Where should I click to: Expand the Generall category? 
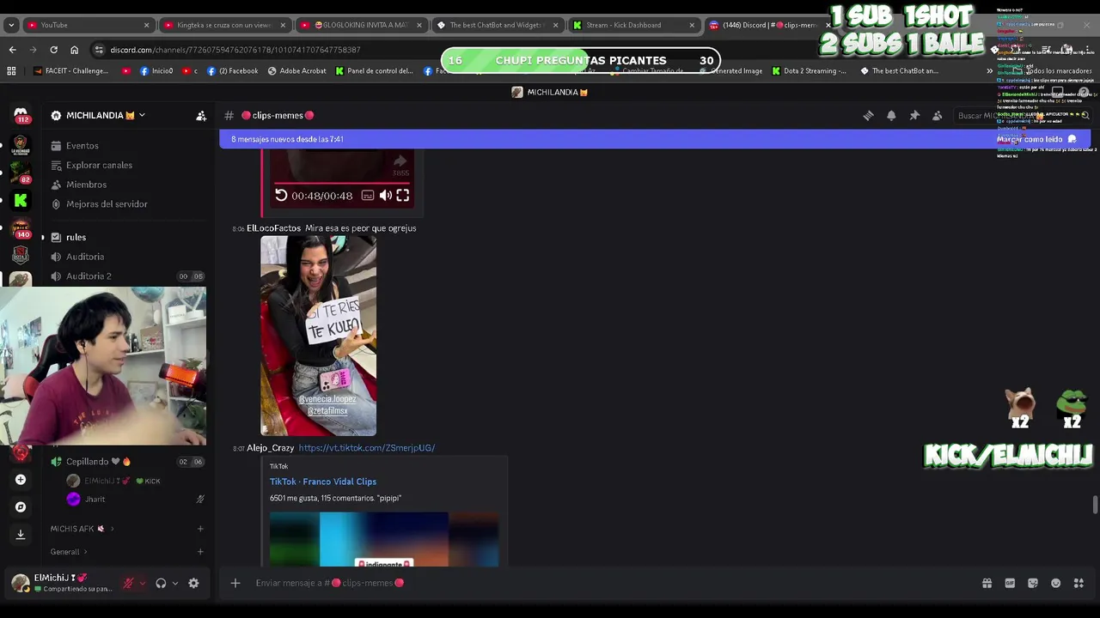click(69, 552)
